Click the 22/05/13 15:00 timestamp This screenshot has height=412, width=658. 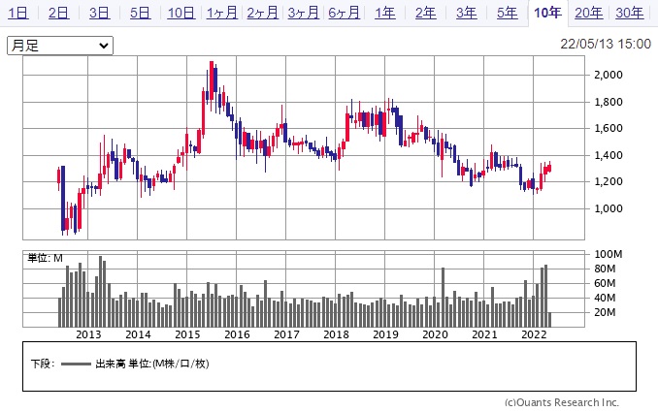(x=606, y=44)
